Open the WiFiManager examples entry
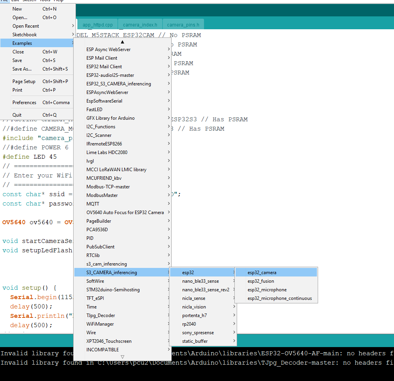This screenshot has height=381, width=394. tap(100, 324)
